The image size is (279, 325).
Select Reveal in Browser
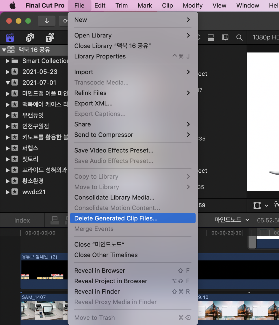tap(133, 271)
